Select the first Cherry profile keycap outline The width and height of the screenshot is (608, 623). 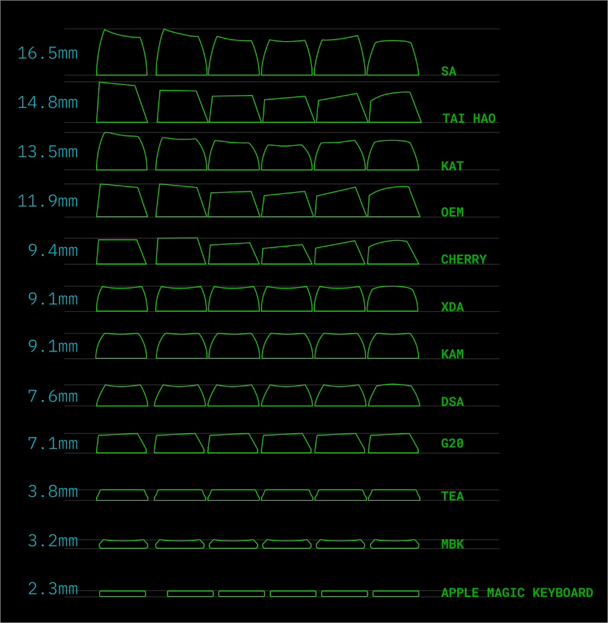(x=120, y=252)
